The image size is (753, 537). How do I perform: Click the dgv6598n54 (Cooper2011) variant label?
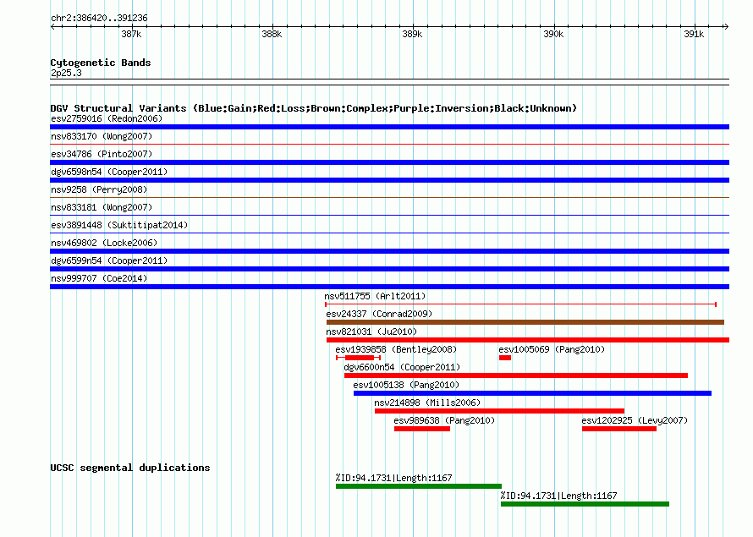pyautogui.click(x=109, y=172)
